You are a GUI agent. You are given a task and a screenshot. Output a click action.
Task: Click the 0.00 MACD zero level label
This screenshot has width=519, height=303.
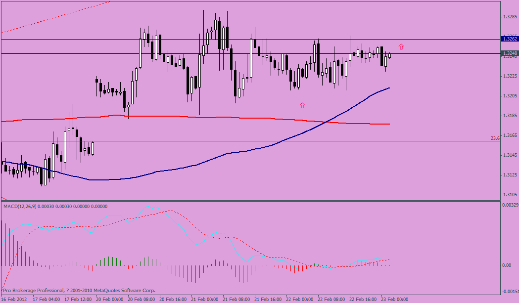[x=507, y=265]
